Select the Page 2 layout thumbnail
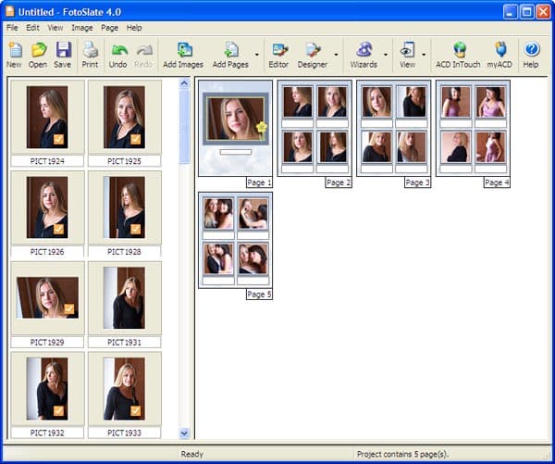The image size is (555, 464). pyautogui.click(x=314, y=128)
